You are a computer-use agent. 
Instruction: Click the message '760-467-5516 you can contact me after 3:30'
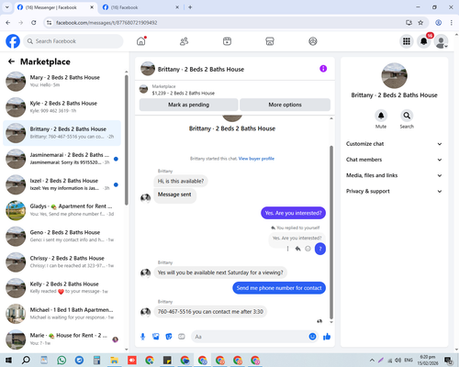point(210,312)
